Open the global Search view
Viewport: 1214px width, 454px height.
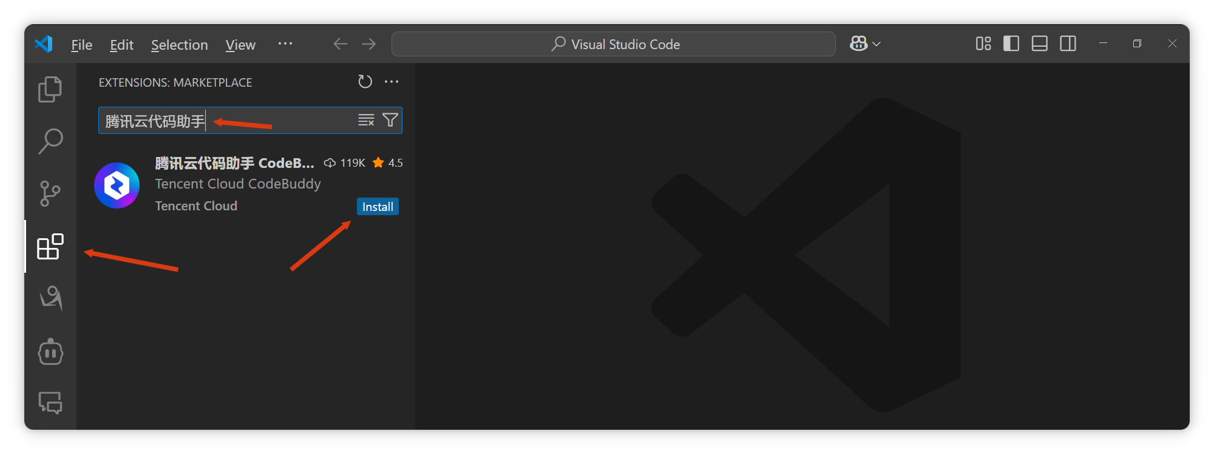point(50,141)
